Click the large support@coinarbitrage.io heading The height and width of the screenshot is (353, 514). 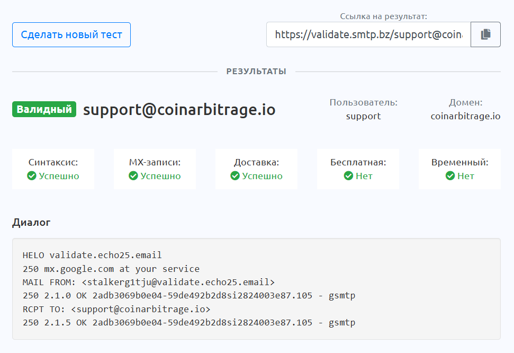179,110
